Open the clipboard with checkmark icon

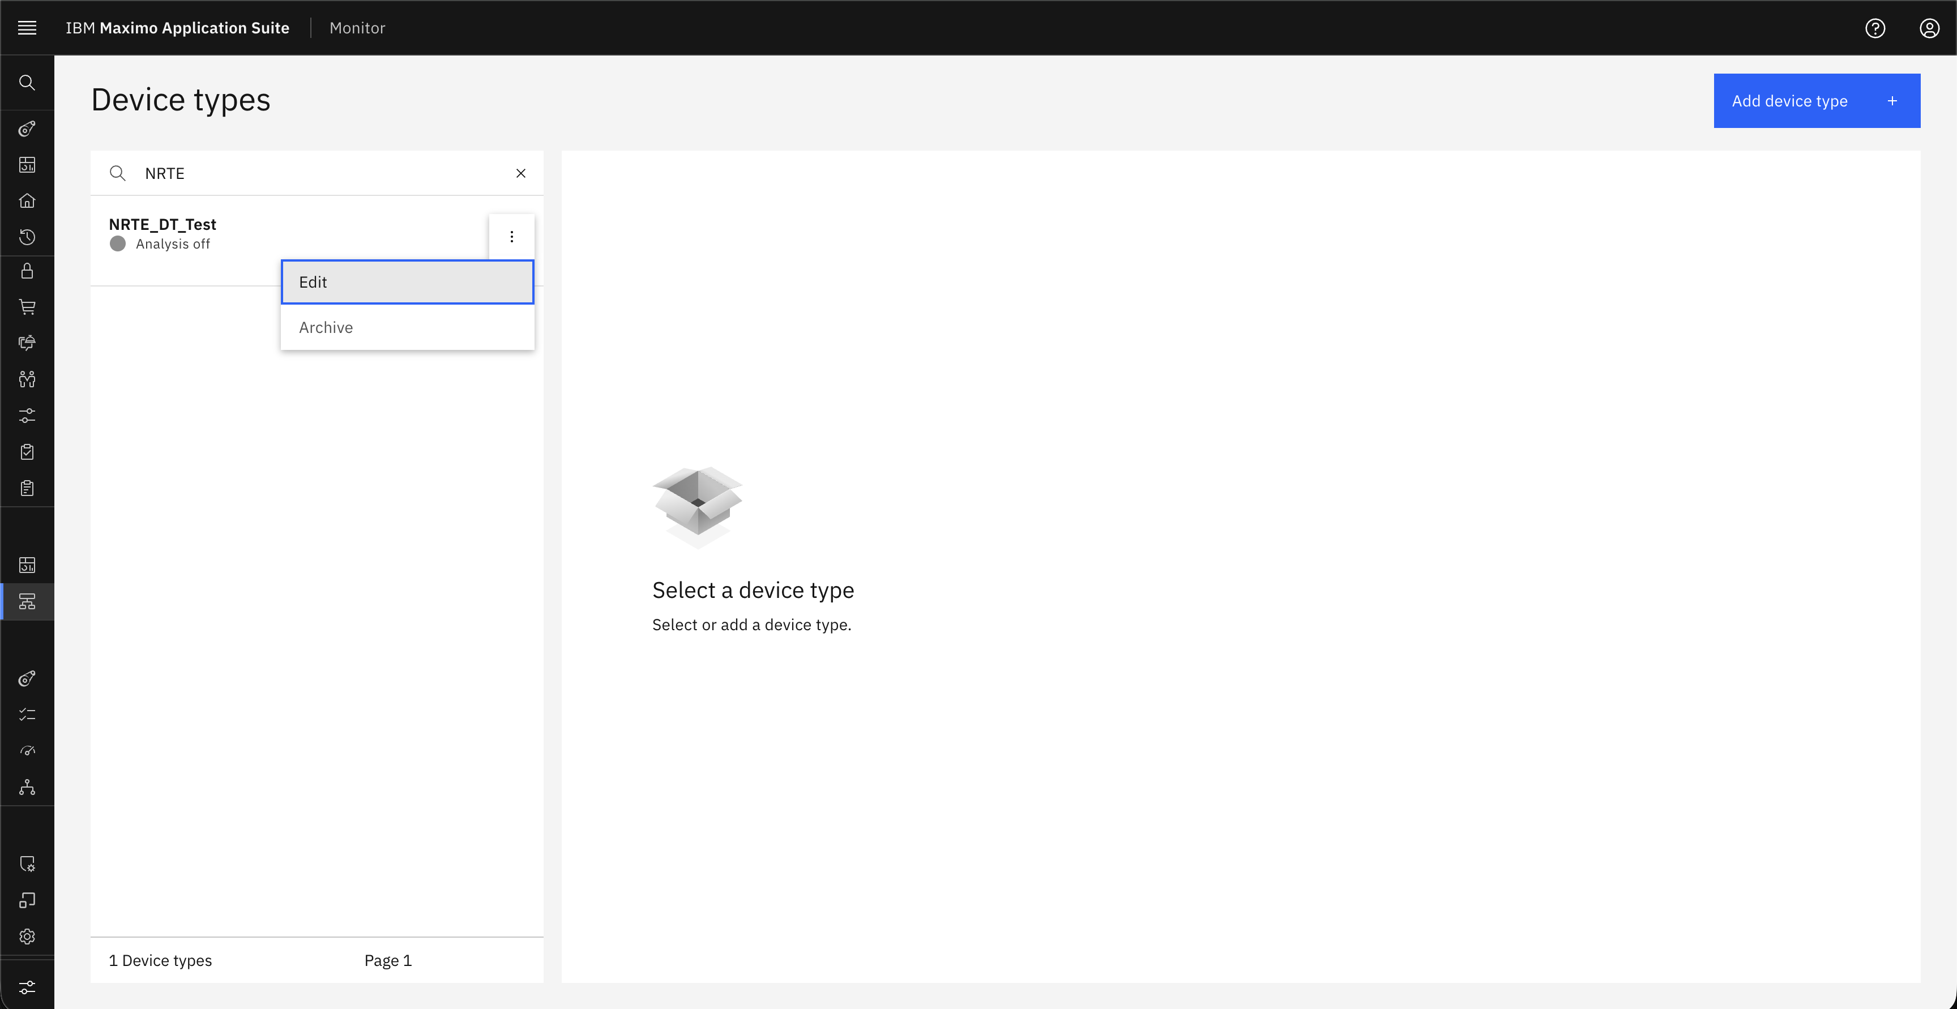point(27,452)
